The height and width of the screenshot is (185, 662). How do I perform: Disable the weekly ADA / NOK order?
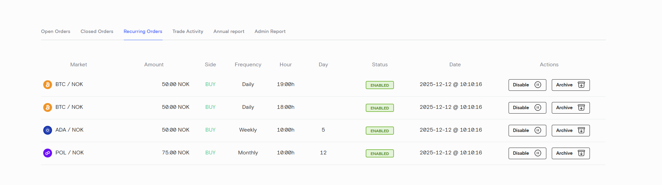coord(527,131)
